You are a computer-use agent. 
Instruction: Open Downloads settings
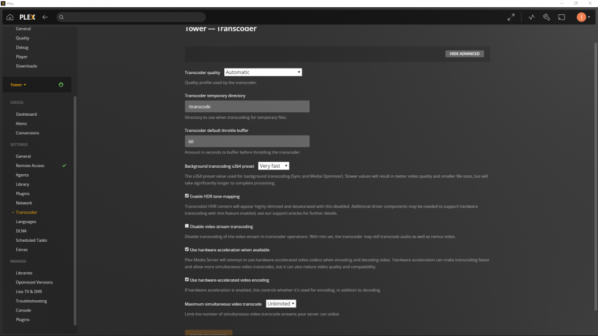click(x=26, y=66)
